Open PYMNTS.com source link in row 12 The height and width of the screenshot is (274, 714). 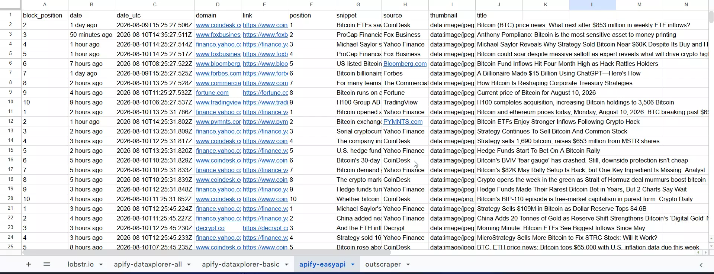click(403, 122)
